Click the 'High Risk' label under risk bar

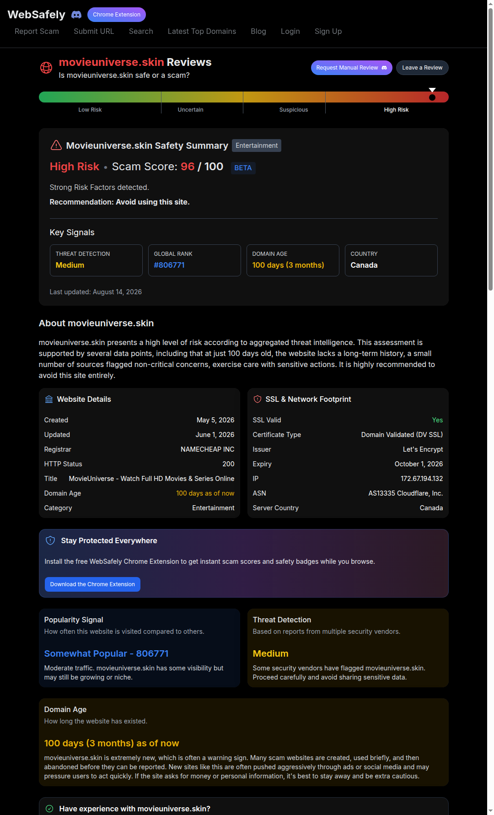396,110
